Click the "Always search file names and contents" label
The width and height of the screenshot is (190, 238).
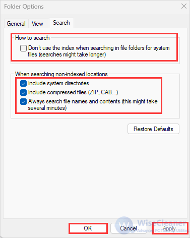(93, 104)
